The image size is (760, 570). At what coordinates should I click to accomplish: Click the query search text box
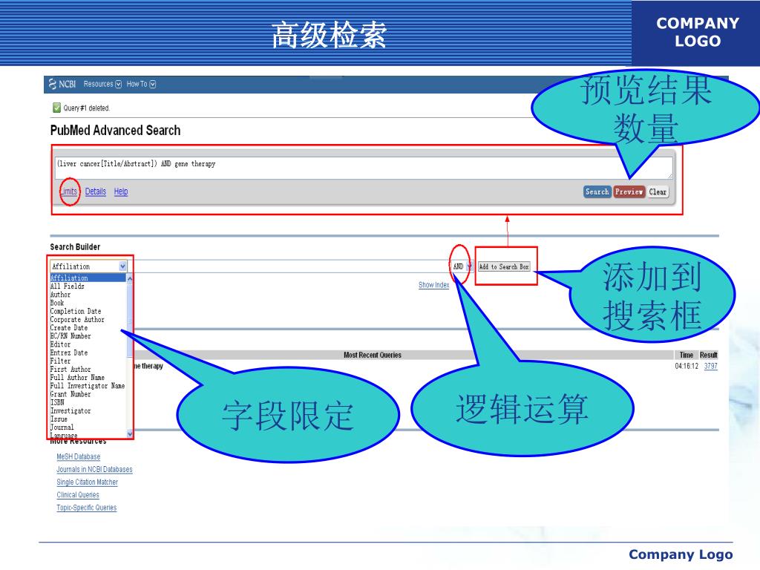[x=364, y=168]
